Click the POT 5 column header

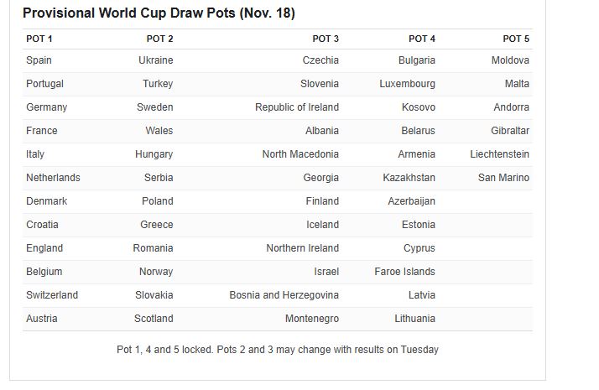coord(516,39)
